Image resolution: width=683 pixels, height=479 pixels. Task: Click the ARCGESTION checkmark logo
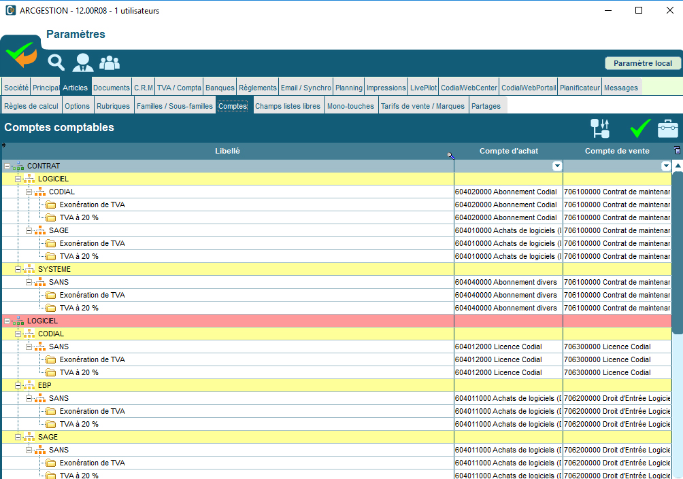(21, 54)
